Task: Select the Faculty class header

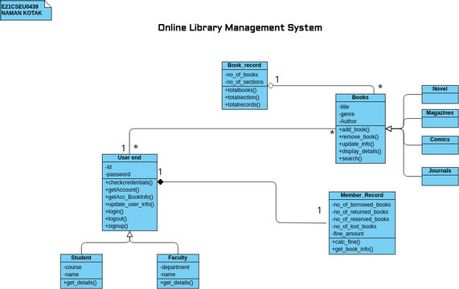Action: point(178,258)
